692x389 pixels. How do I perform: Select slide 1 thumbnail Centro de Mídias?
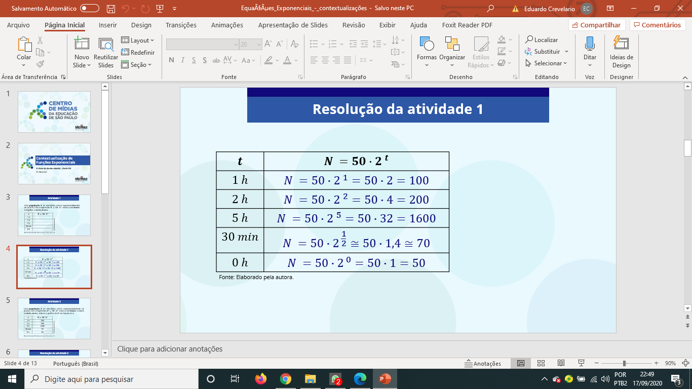54,112
